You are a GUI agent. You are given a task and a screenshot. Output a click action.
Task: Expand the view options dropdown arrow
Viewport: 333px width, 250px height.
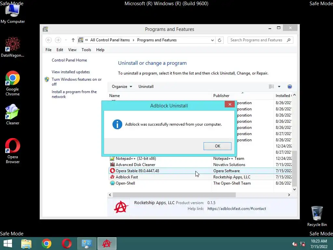[279, 87]
